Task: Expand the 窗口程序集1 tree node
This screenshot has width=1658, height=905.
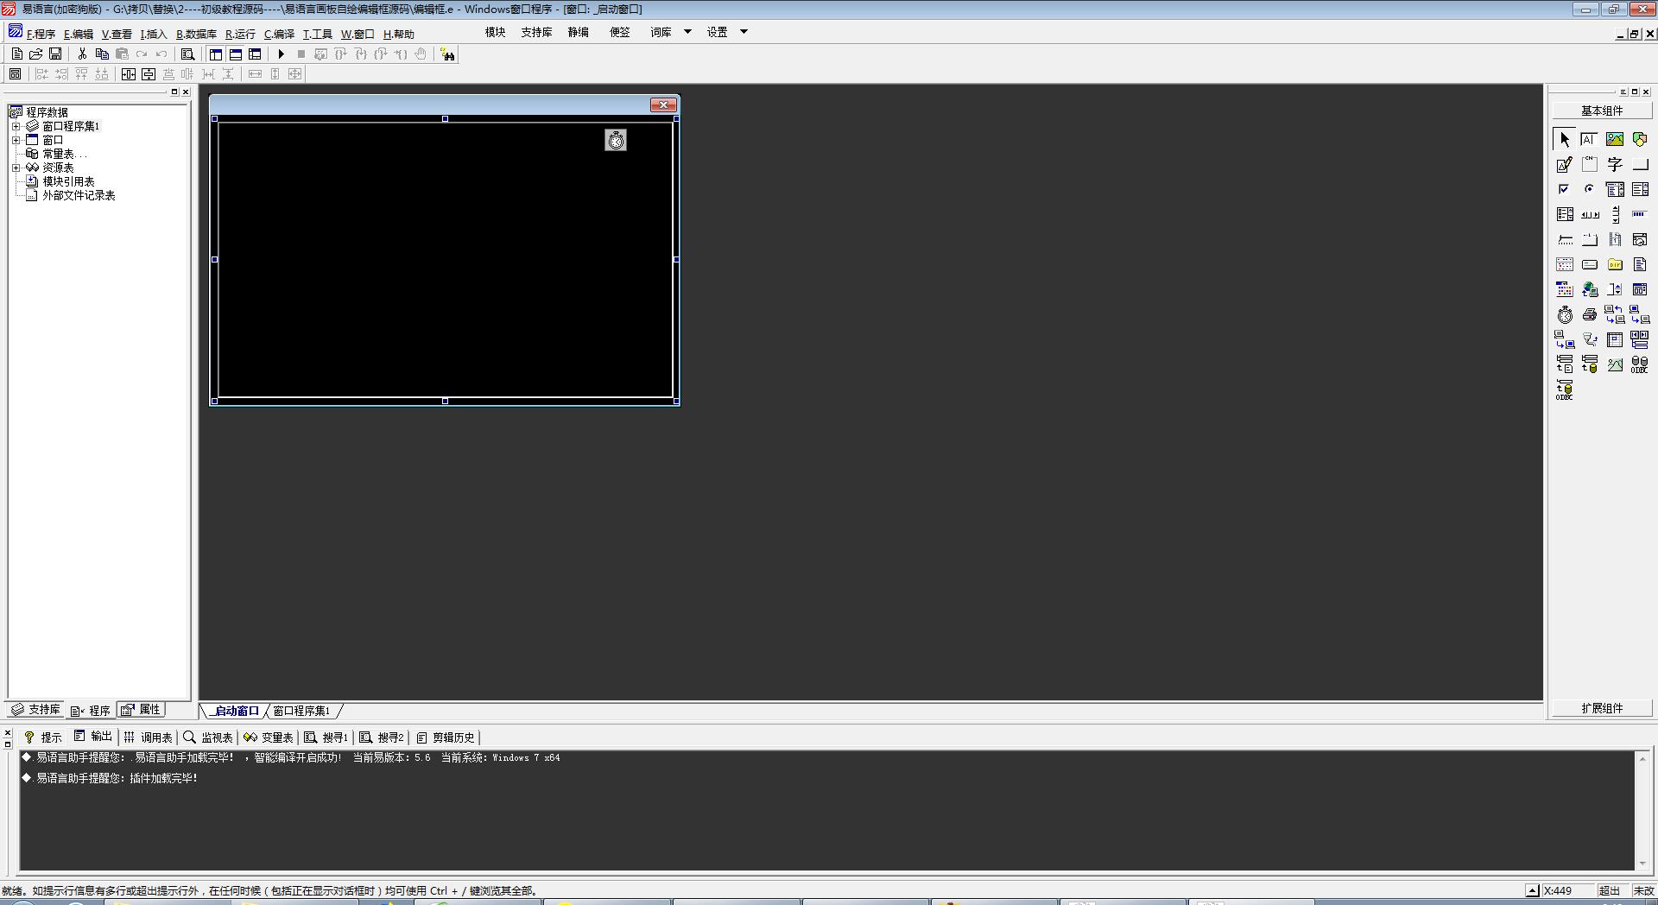Action: [16, 126]
